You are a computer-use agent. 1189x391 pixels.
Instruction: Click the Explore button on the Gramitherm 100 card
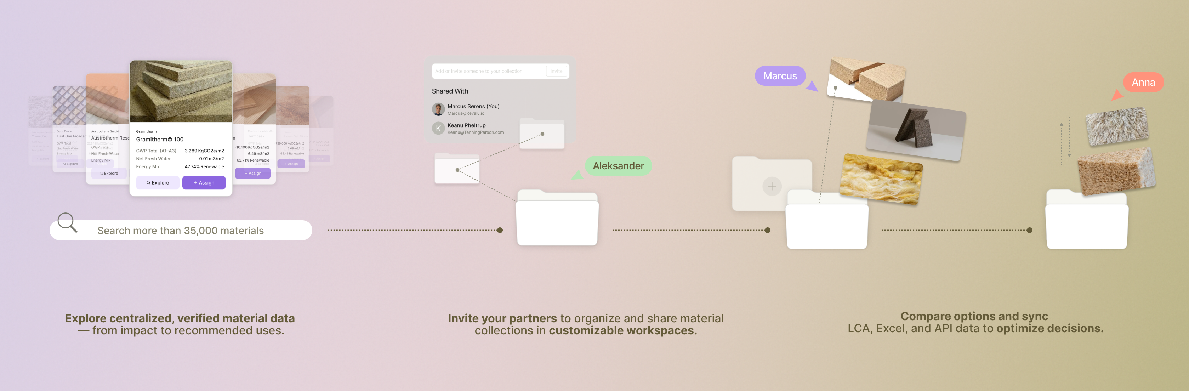pos(158,183)
